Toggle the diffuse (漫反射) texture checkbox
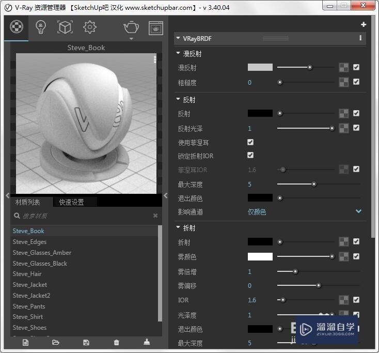Screen dimensions: 379x353 (x=356, y=67)
